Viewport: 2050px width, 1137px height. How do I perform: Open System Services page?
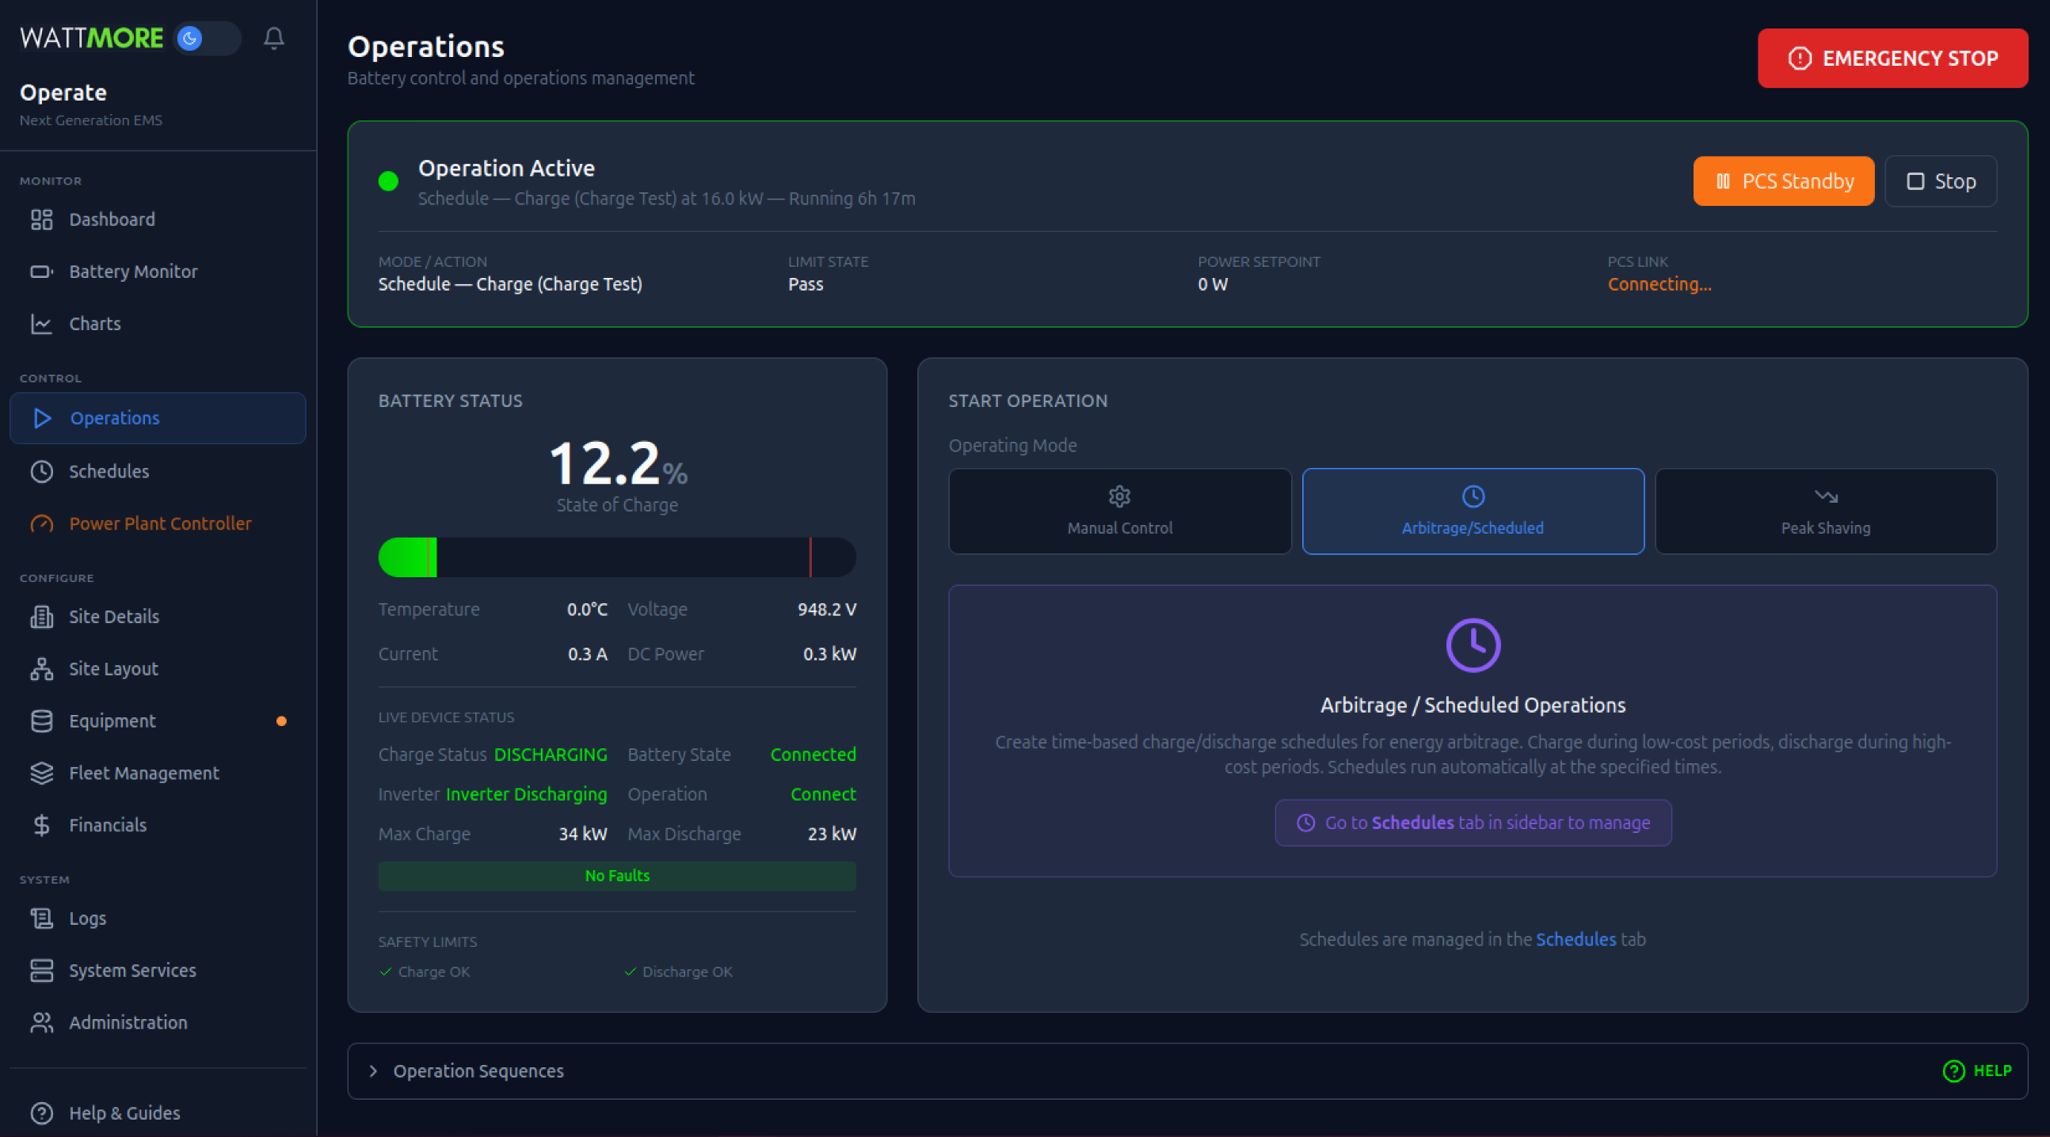[x=132, y=971]
